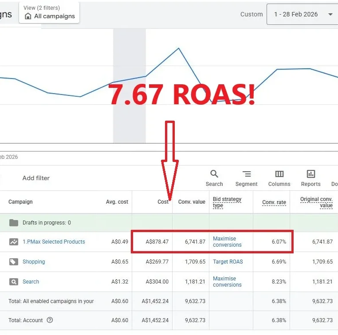Click the 6.69% conv. rate value
Screen dimensions: 338x335
tap(279, 262)
